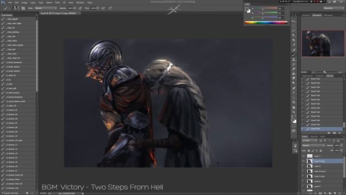346x195 pixels.
Task: Open the Tool Preset picker arrow
Action: (9, 8)
